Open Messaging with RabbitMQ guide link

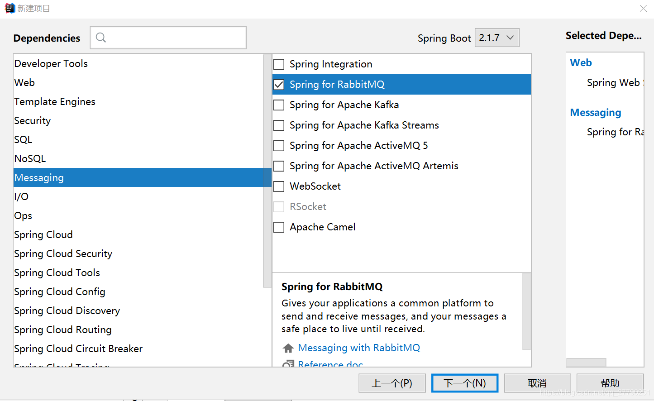[x=359, y=348]
